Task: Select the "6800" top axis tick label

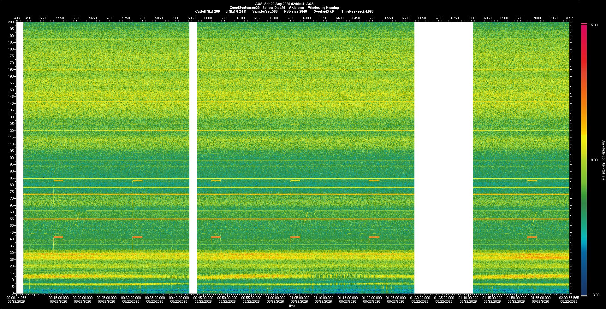Action: pyautogui.click(x=471, y=18)
